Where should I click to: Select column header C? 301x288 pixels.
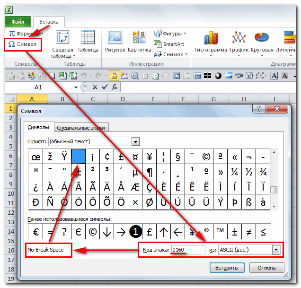[x=93, y=99]
